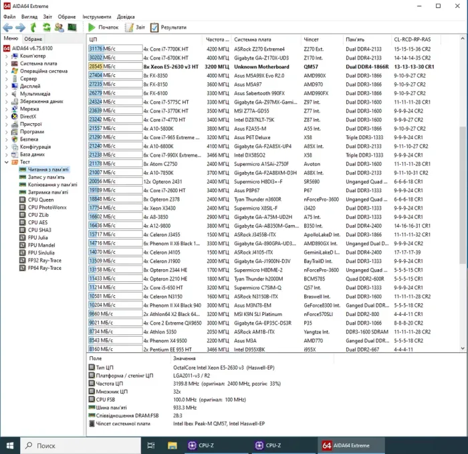Click the green Up arrow toolbar icon
The height and width of the screenshot is (454, 468).
pos(33,27)
